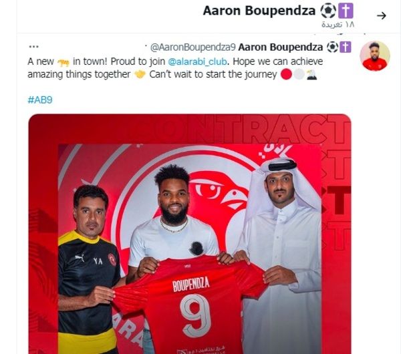Open the three-dots more menu on tweet
401x354 pixels.
(x=34, y=47)
